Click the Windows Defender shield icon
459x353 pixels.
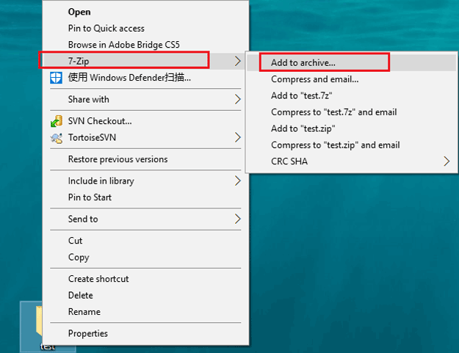tap(56, 78)
